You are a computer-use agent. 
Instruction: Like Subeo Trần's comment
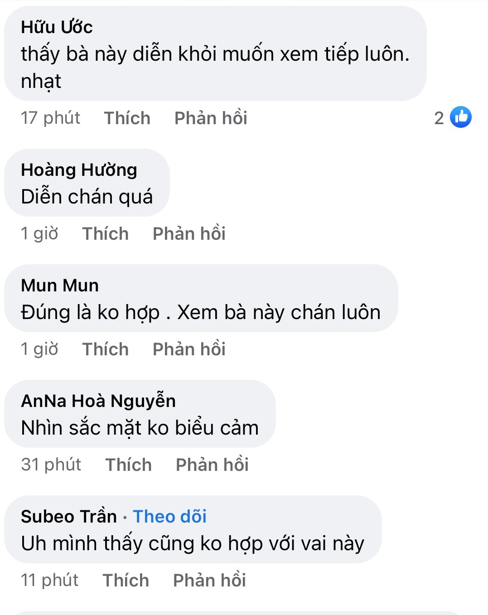pos(126,581)
